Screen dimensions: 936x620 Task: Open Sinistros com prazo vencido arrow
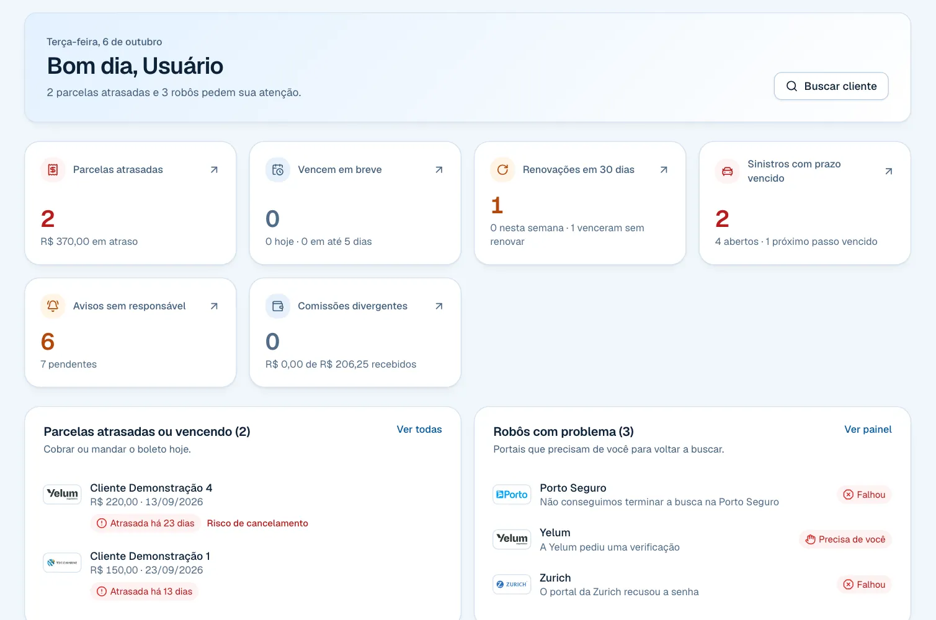coord(889,171)
